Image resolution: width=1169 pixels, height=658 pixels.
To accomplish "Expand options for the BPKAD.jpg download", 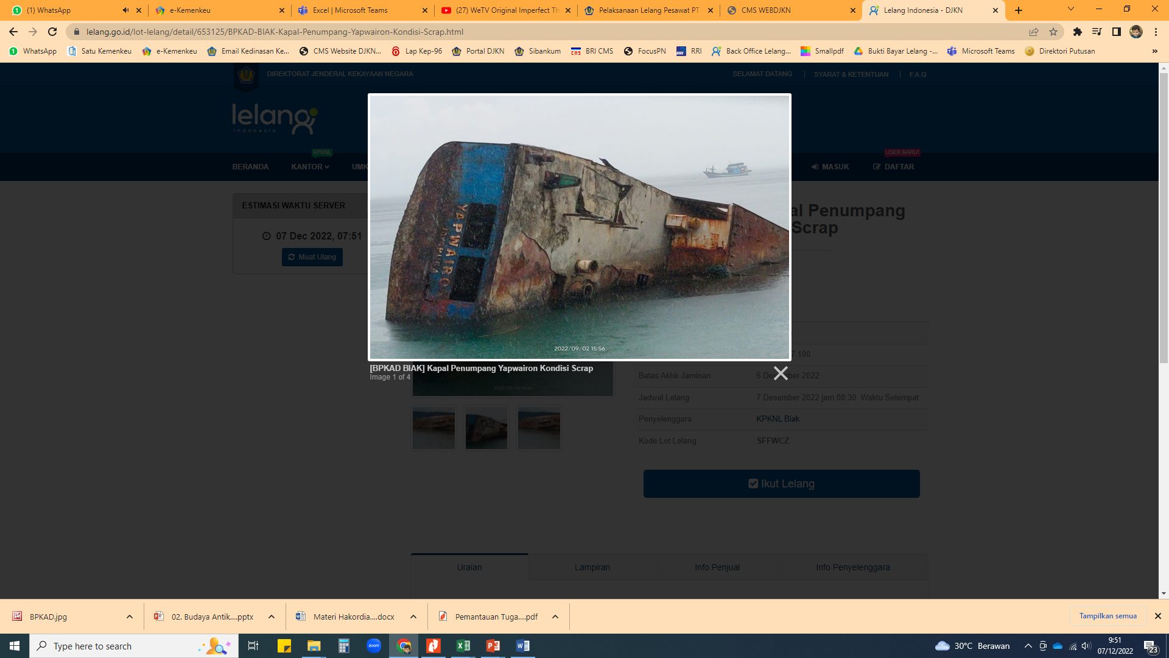I will coord(130,617).
